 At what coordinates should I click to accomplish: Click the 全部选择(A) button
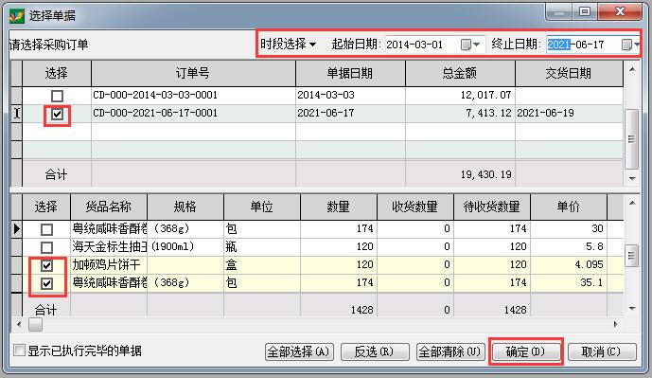pos(299,351)
